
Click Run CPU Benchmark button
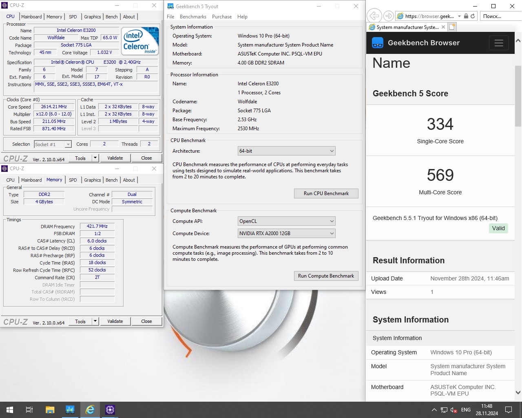tap(326, 193)
